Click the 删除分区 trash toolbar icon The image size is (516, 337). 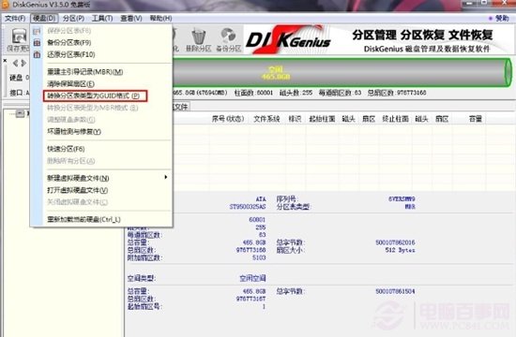199,39
